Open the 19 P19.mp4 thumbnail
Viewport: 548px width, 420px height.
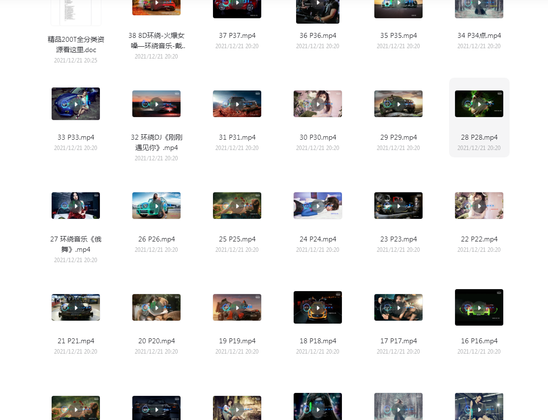click(237, 307)
